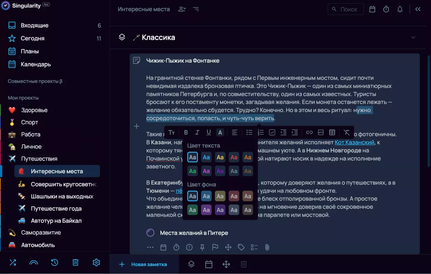This screenshot has width=431, height=274.
Task: Open the text size formatting option
Action: click(172, 132)
